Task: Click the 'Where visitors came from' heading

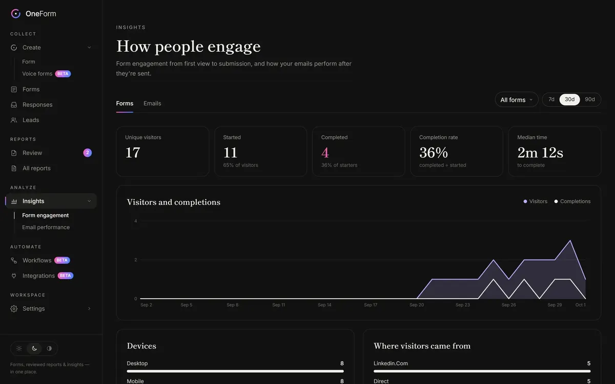Action: coord(422,346)
